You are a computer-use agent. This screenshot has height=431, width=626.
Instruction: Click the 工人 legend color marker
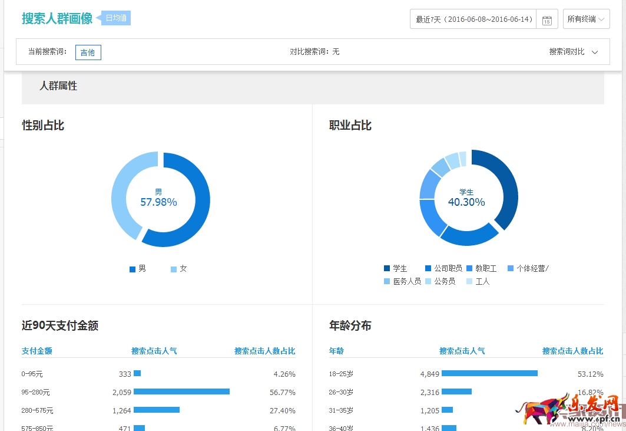tap(469, 282)
